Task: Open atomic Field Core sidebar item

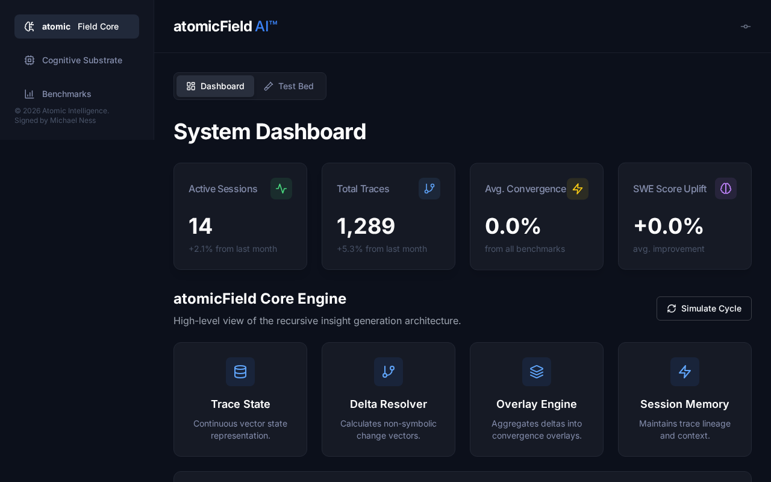Action: pos(76,27)
